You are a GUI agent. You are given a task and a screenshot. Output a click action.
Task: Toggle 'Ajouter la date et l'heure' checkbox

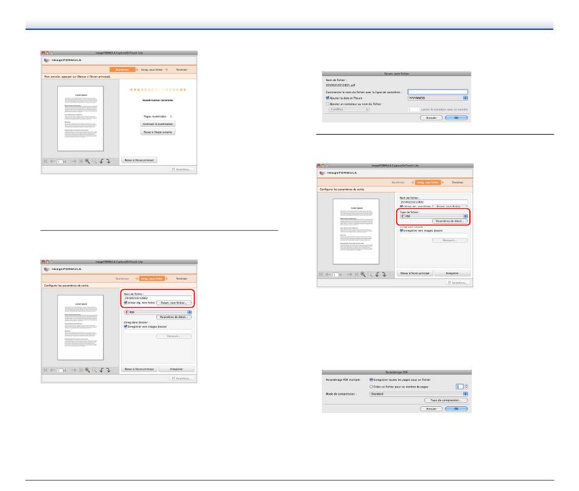point(329,97)
